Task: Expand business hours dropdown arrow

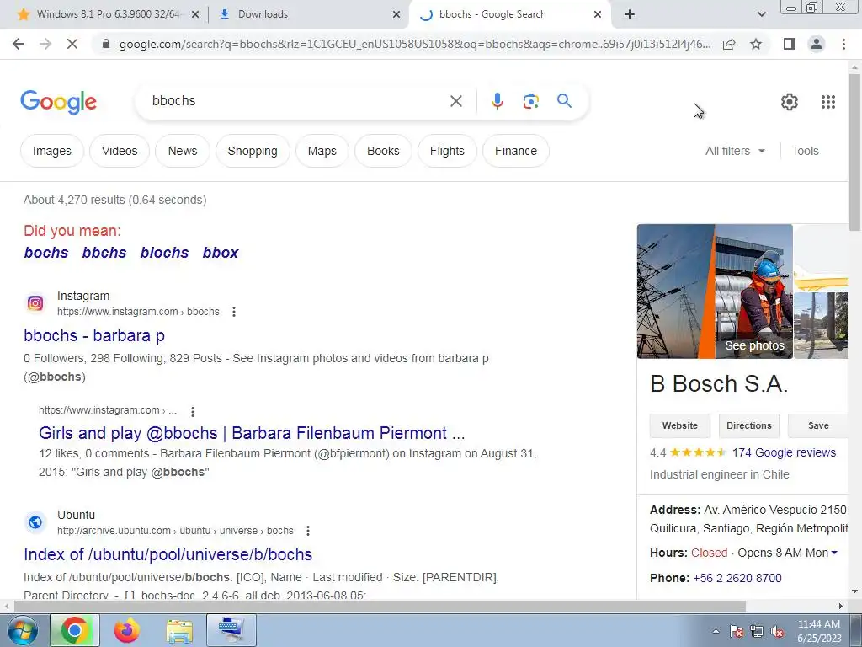Action: (x=834, y=553)
